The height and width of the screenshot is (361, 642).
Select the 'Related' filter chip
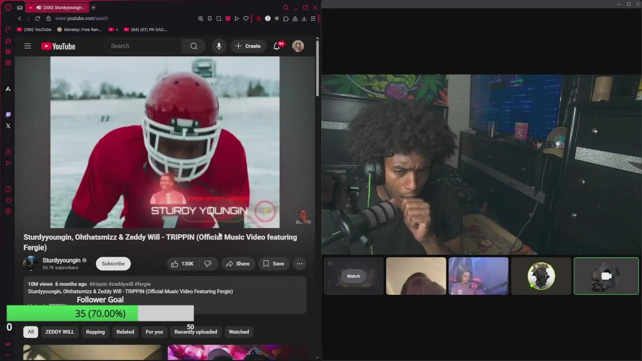pos(125,332)
